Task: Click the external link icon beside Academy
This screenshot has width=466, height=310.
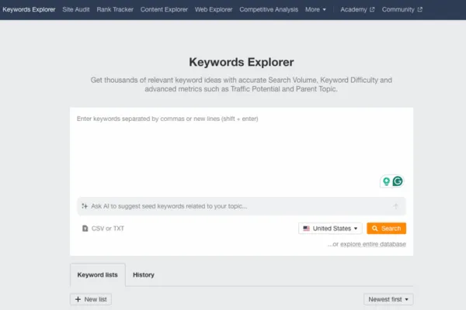Action: pos(371,10)
